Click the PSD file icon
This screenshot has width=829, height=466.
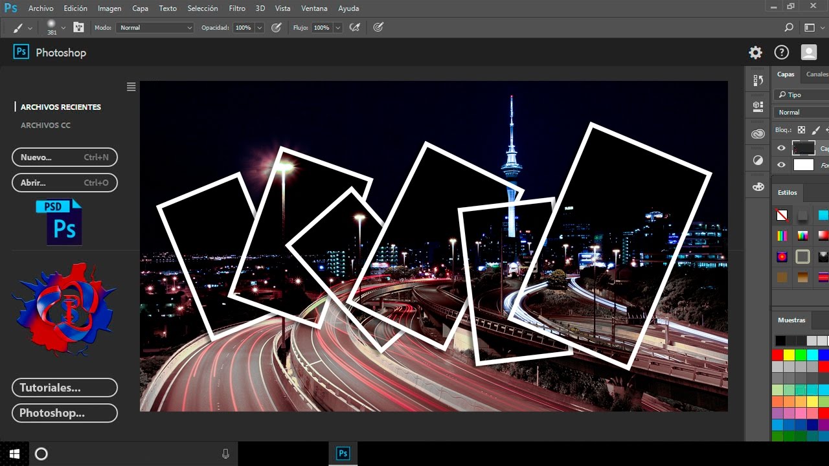pos(60,222)
